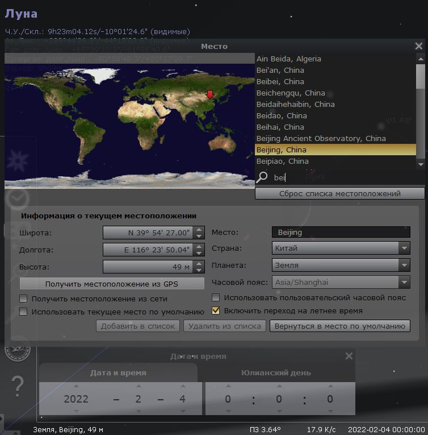Click Удалить из списка button
Image resolution: width=428 pixels, height=435 pixels.
pos(225,326)
